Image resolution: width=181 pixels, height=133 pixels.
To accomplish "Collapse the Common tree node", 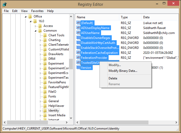I will point(36,31).
